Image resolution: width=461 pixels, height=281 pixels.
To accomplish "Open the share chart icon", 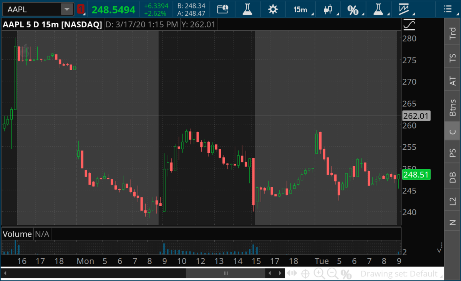I will 222,9.
